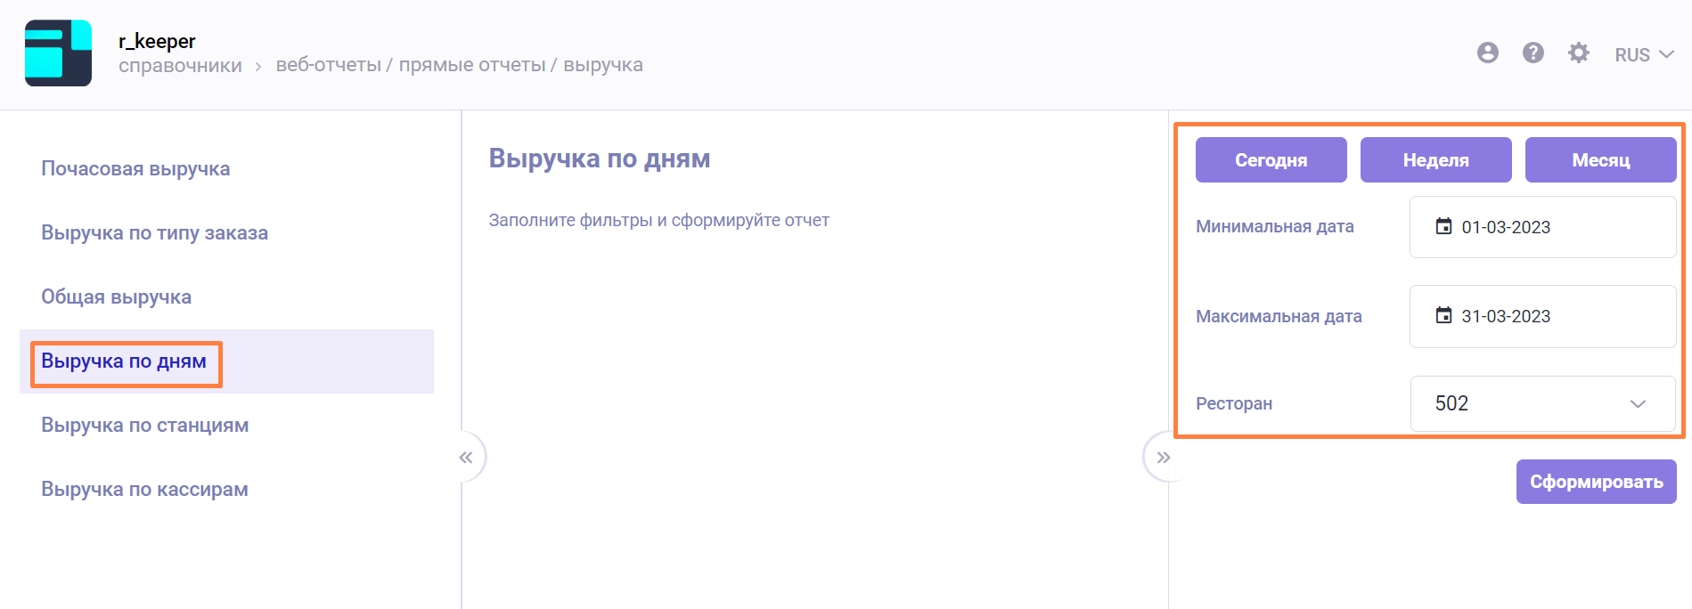Image resolution: width=1692 pixels, height=609 pixels.
Task: Click the Сформировать button
Action: click(1596, 482)
